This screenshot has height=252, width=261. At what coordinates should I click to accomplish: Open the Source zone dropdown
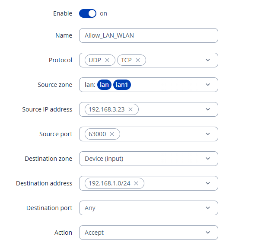[208, 85]
